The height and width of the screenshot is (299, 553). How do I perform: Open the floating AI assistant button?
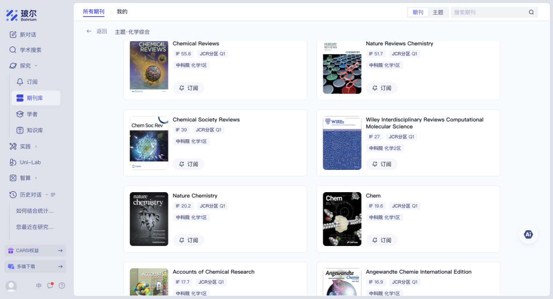coord(528,234)
